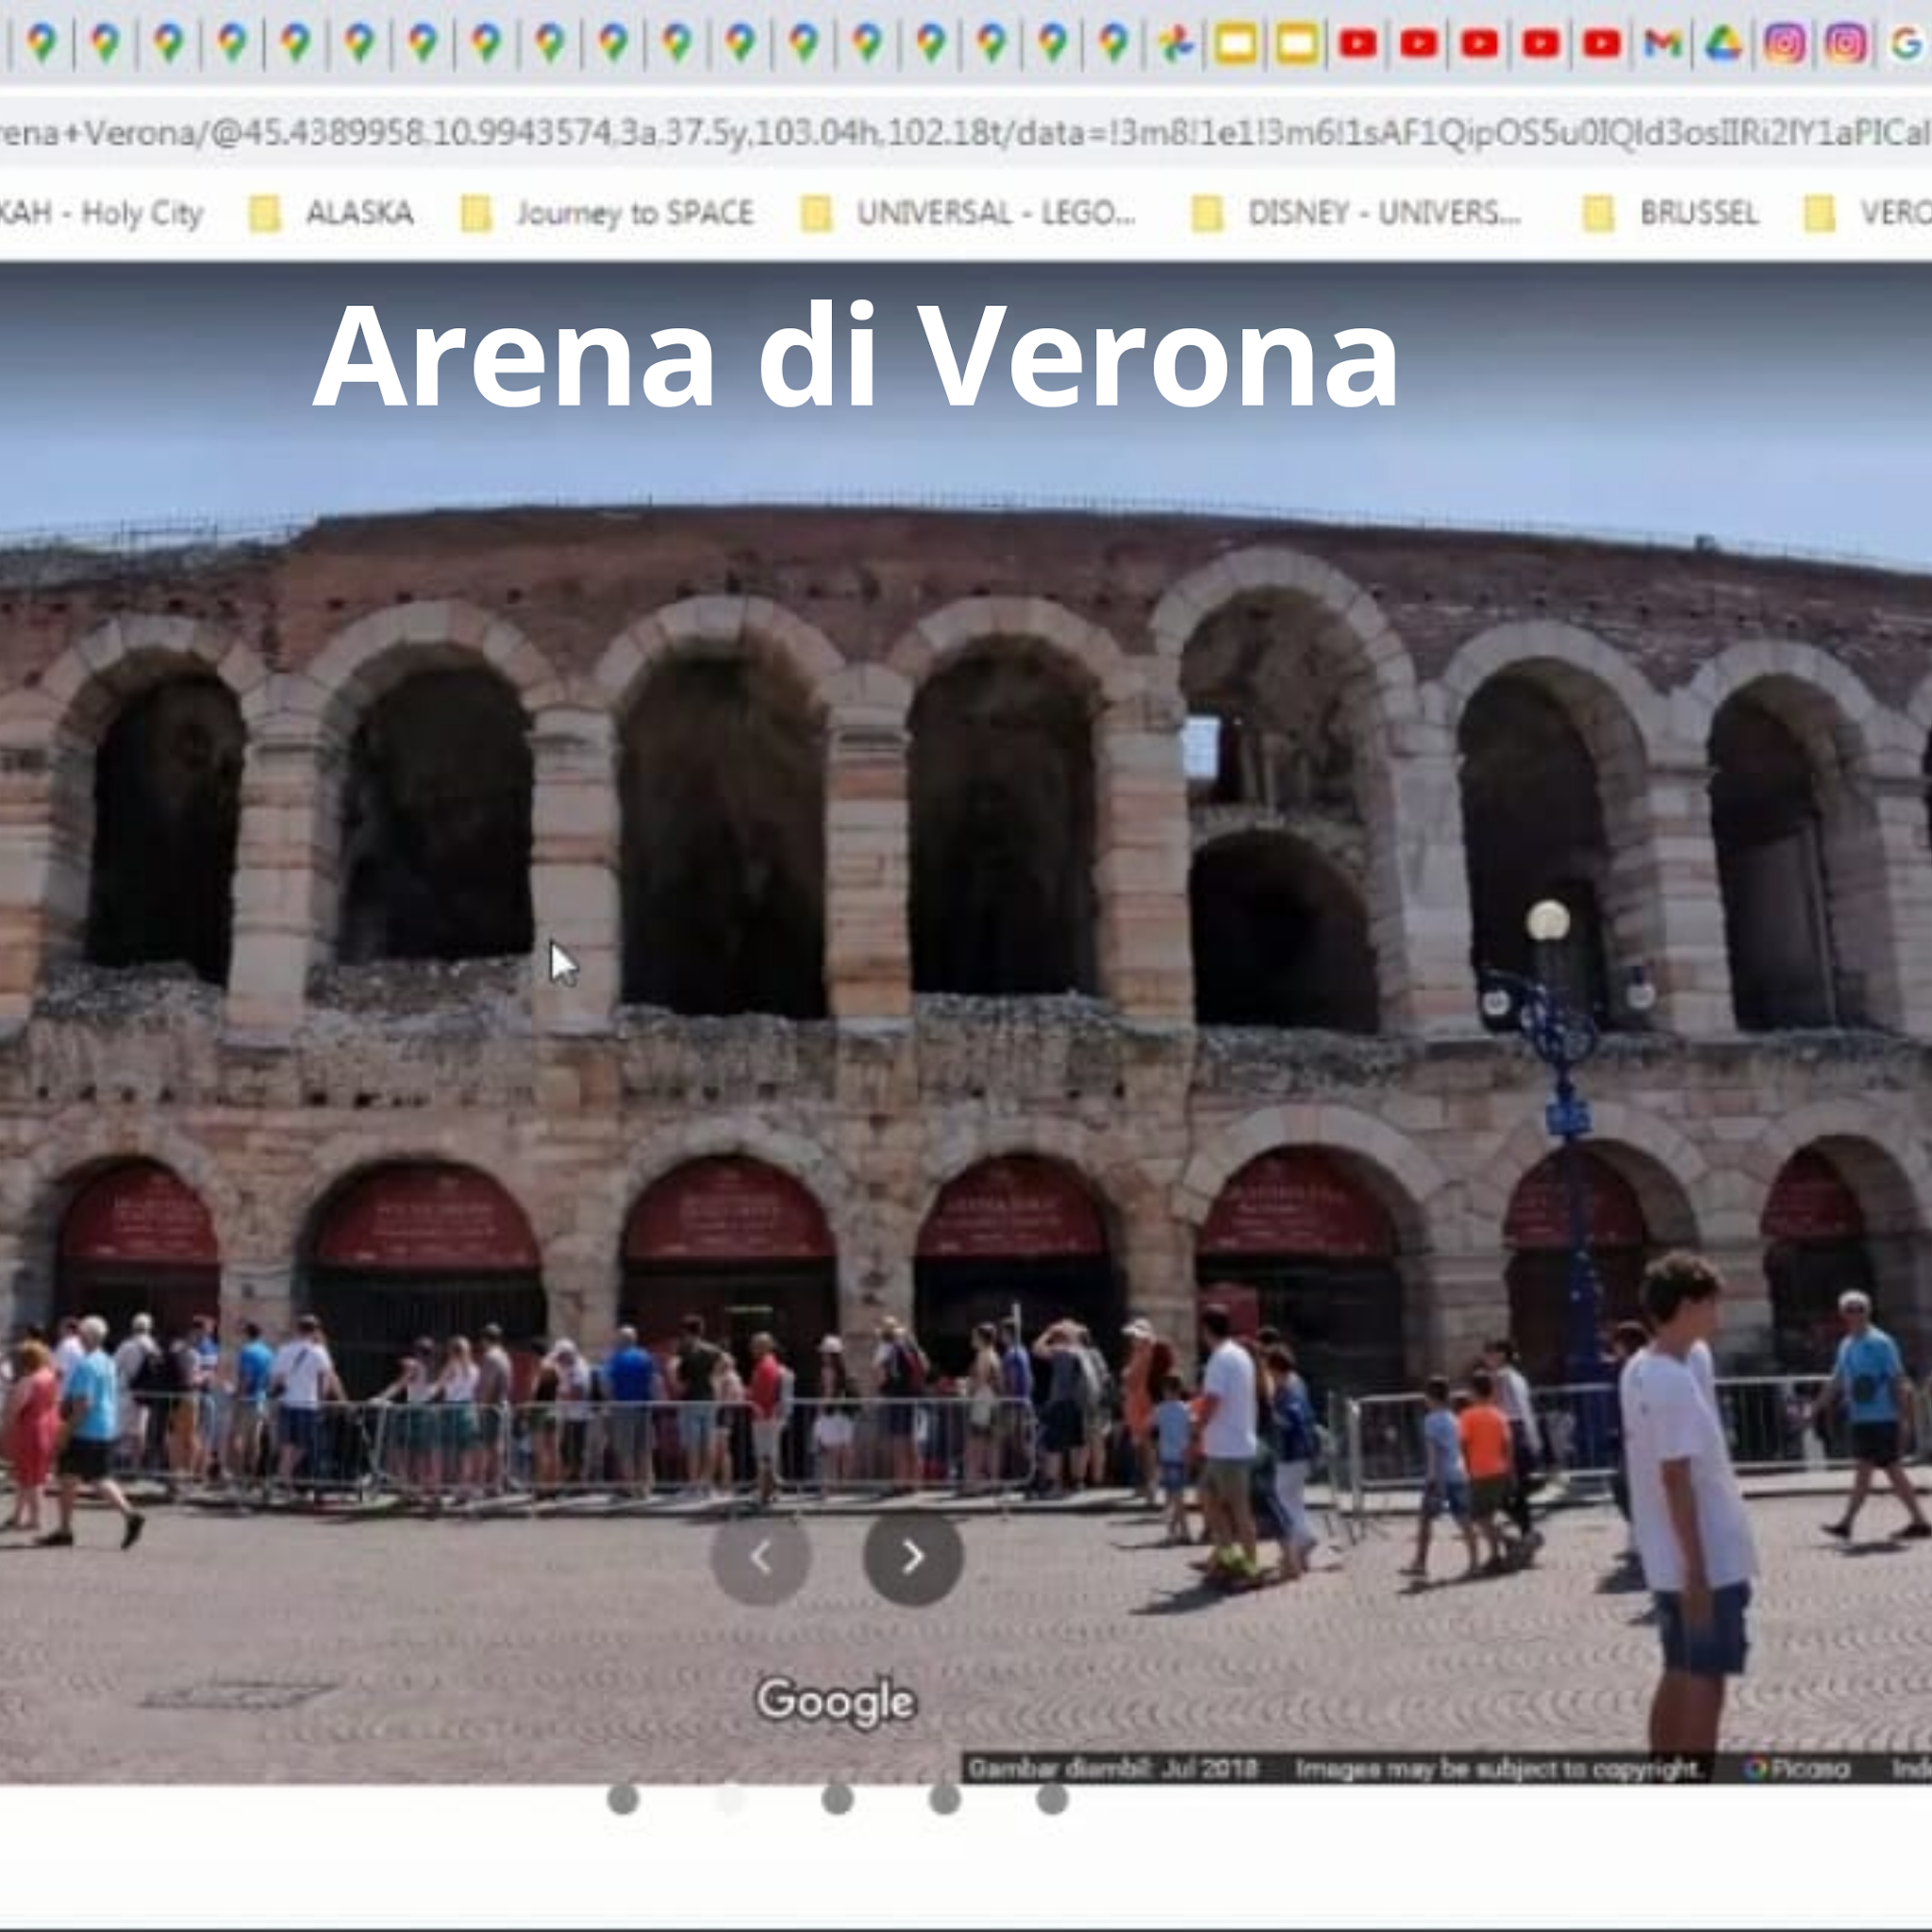Select the third carousel dot indicator
The height and width of the screenshot is (1932, 1932).
[837, 1799]
